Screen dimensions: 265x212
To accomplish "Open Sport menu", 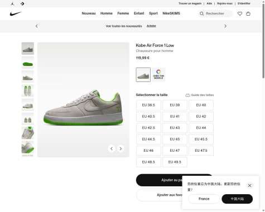I will click(x=153, y=13).
